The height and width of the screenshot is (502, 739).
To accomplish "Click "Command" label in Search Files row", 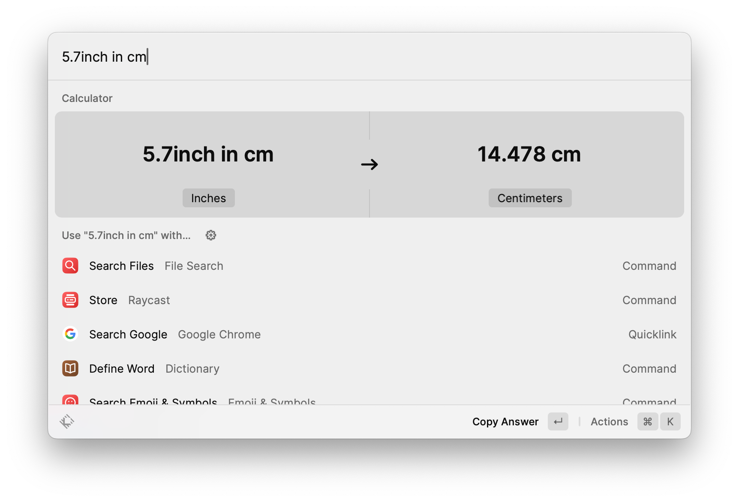I will 649,266.
